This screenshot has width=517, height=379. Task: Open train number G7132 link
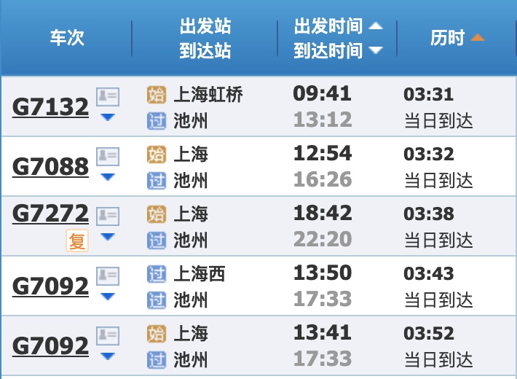coord(50,107)
